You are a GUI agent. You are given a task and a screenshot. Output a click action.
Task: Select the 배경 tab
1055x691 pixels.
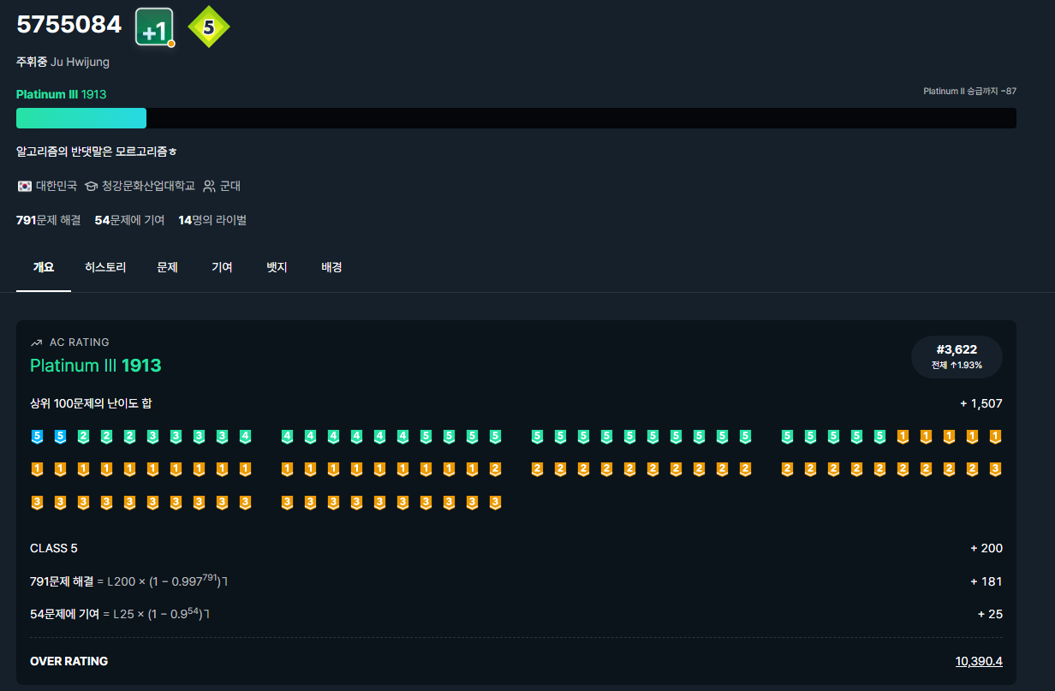[x=331, y=267]
